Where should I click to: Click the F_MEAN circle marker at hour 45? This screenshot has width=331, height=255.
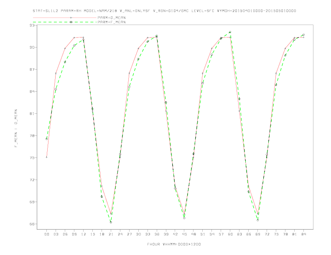[184, 218]
